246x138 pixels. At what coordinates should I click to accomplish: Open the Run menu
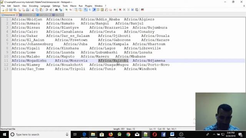coord(80,6)
